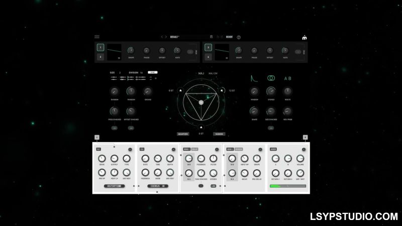Select modulator slot 2
The height and width of the screenshot is (226, 402).
coord(100,57)
